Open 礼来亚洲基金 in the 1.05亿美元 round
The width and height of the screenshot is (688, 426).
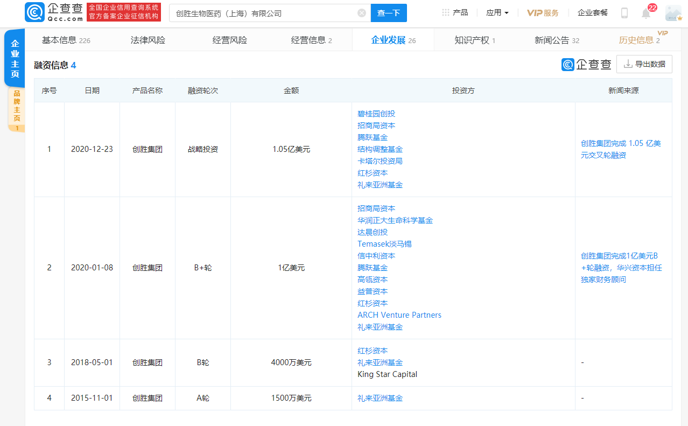(380, 185)
